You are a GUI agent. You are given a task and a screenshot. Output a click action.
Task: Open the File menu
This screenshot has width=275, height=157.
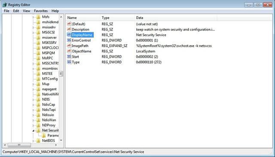(x=6, y=11)
